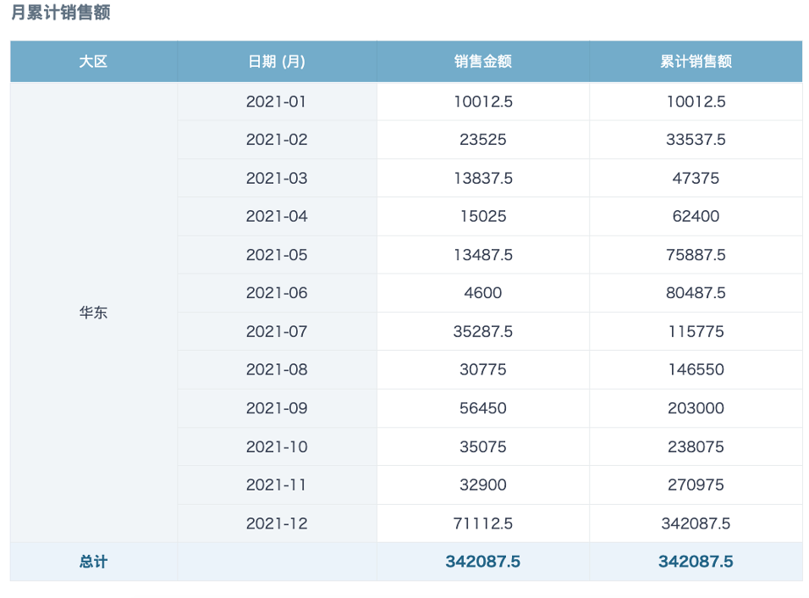Viewport: 809px width, 598px height.
Task: Click sales amount cell 56450
Action: click(x=483, y=408)
